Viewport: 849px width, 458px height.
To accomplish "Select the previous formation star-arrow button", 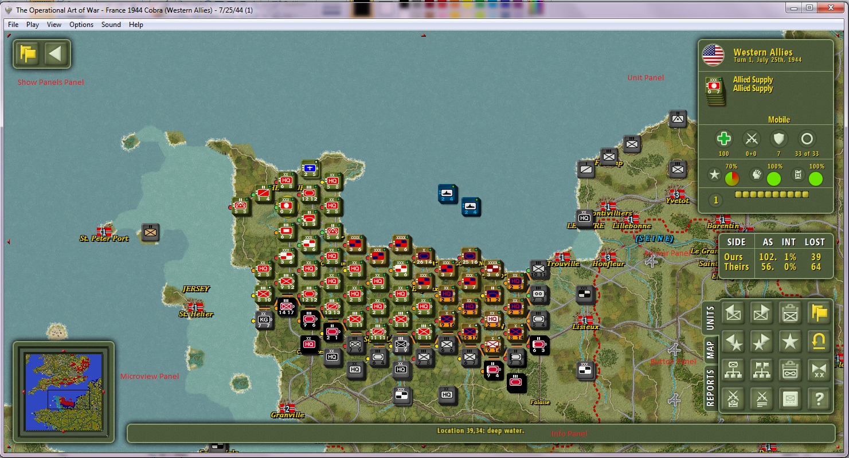I will [734, 342].
